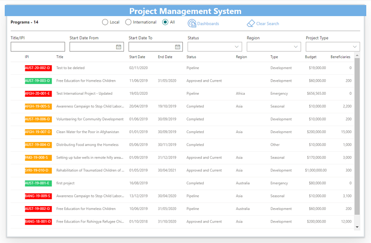This screenshot has height=243, width=371.
Task: Open program AUST-19-004-O orange tag
Action: (38, 145)
